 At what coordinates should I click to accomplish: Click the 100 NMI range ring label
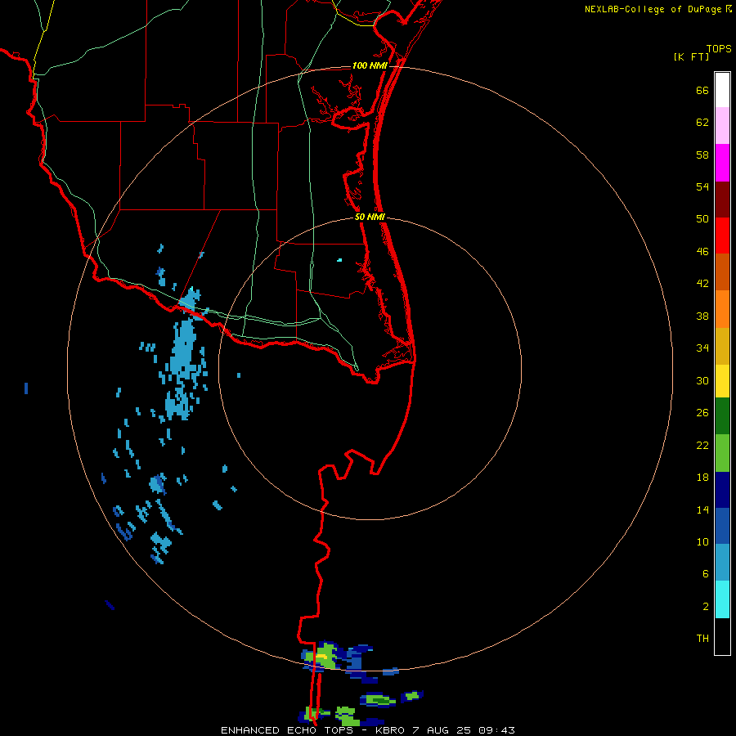coord(370,65)
